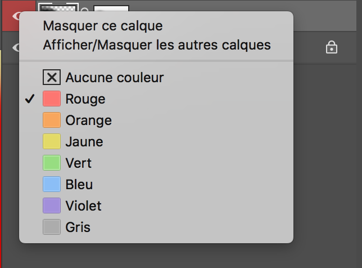The height and width of the screenshot is (268, 362).
Task: Click the violet color swatch
Action: [52, 206]
